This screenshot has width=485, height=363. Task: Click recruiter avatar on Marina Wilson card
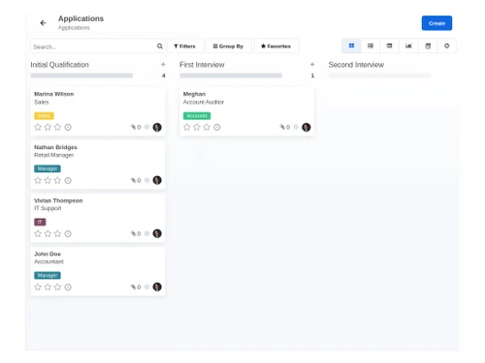157,127
